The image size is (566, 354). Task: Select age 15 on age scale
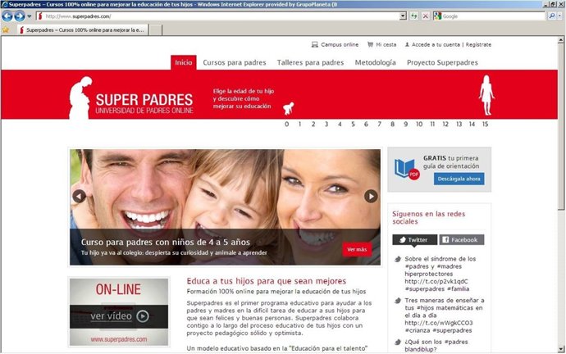pyautogui.click(x=485, y=125)
